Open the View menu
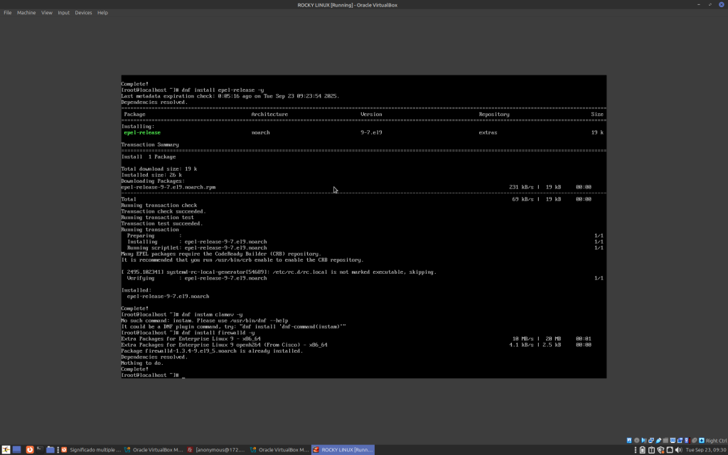 [47, 13]
